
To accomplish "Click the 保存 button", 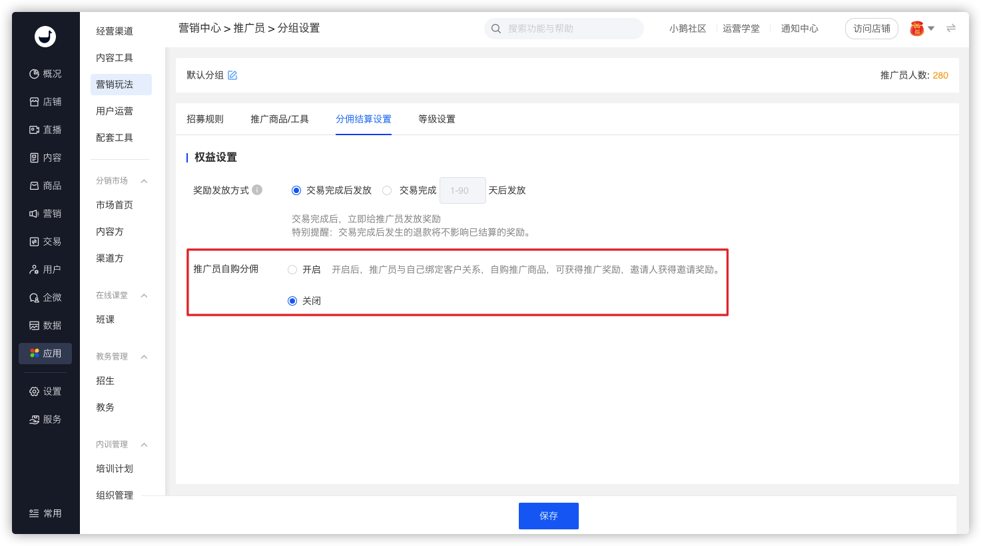I will (x=548, y=516).
